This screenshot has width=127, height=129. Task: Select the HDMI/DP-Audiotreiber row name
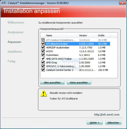[x=58, y=48]
